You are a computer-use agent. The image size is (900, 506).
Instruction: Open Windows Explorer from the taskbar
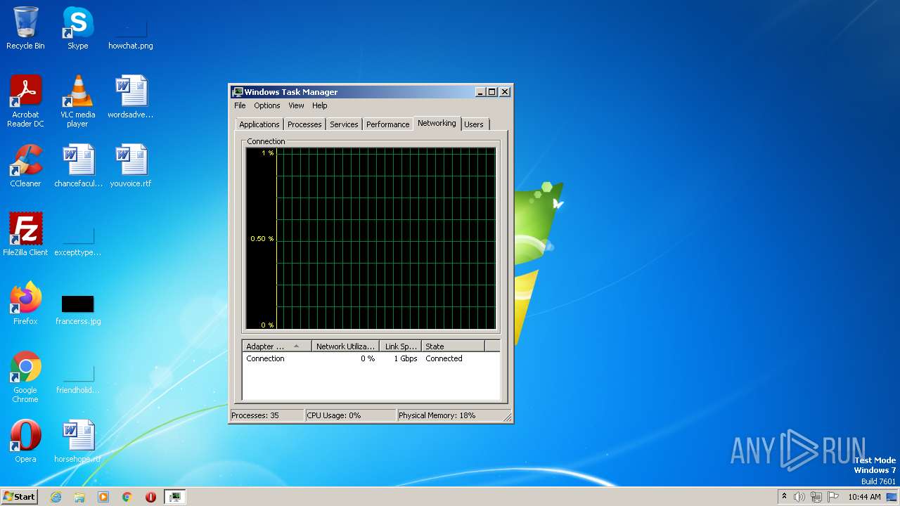79,497
